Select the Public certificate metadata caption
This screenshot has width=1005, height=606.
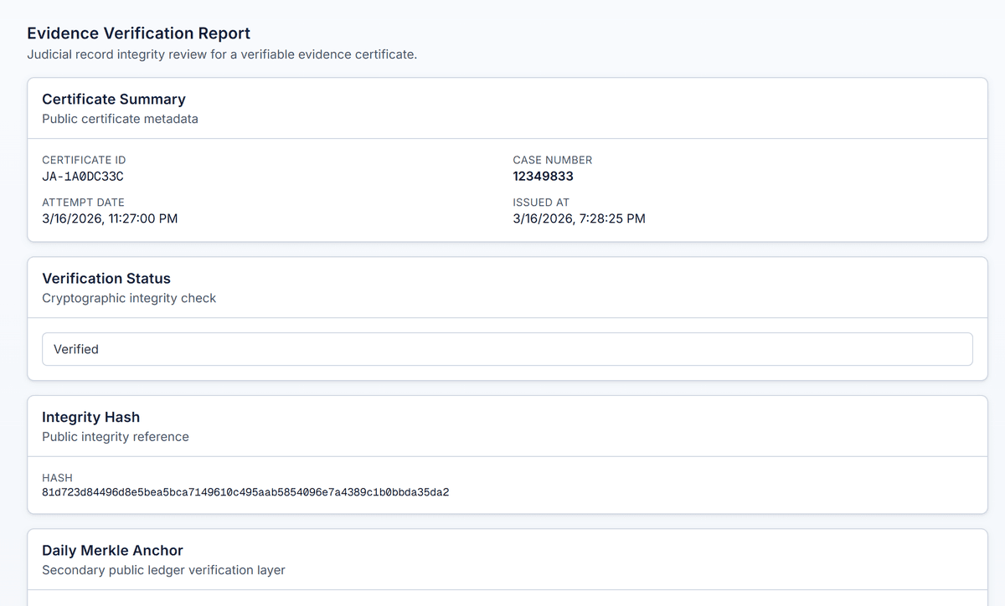click(120, 119)
